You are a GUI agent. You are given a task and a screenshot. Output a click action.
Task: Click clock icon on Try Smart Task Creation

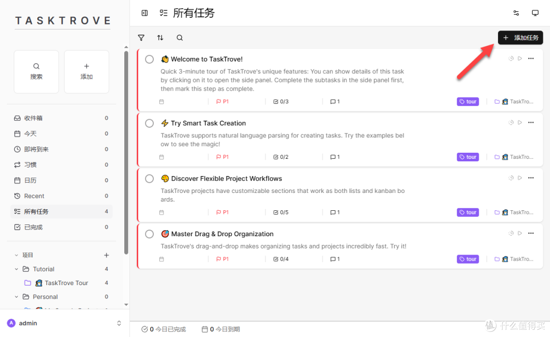[511, 122]
